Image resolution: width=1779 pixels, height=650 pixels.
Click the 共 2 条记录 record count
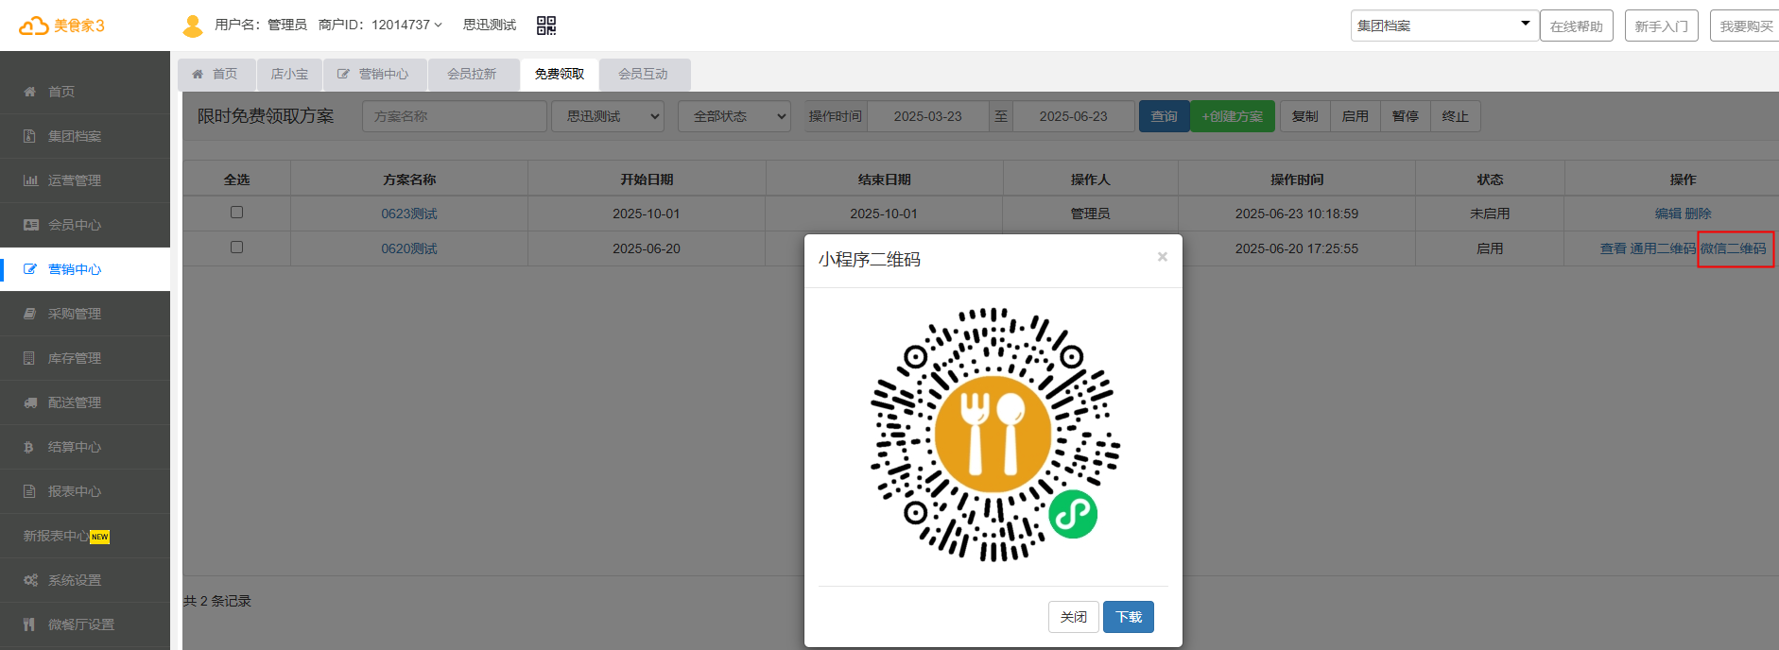click(x=217, y=601)
